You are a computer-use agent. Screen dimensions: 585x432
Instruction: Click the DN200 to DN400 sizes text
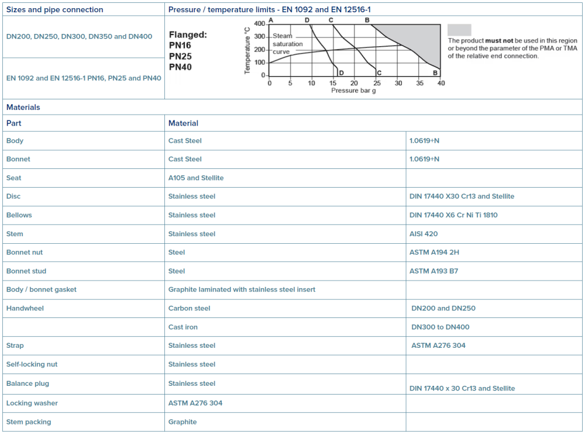pos(79,36)
